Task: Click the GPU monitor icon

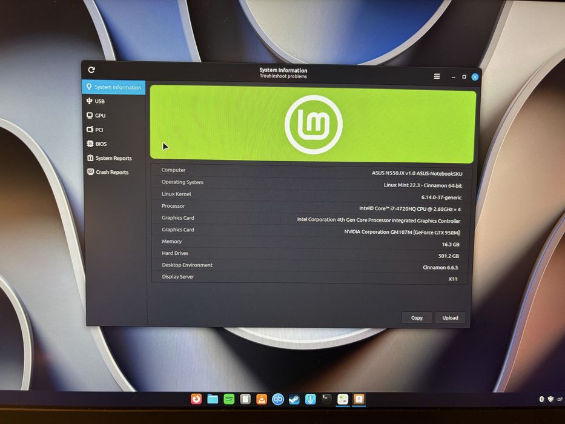Action: click(x=90, y=115)
